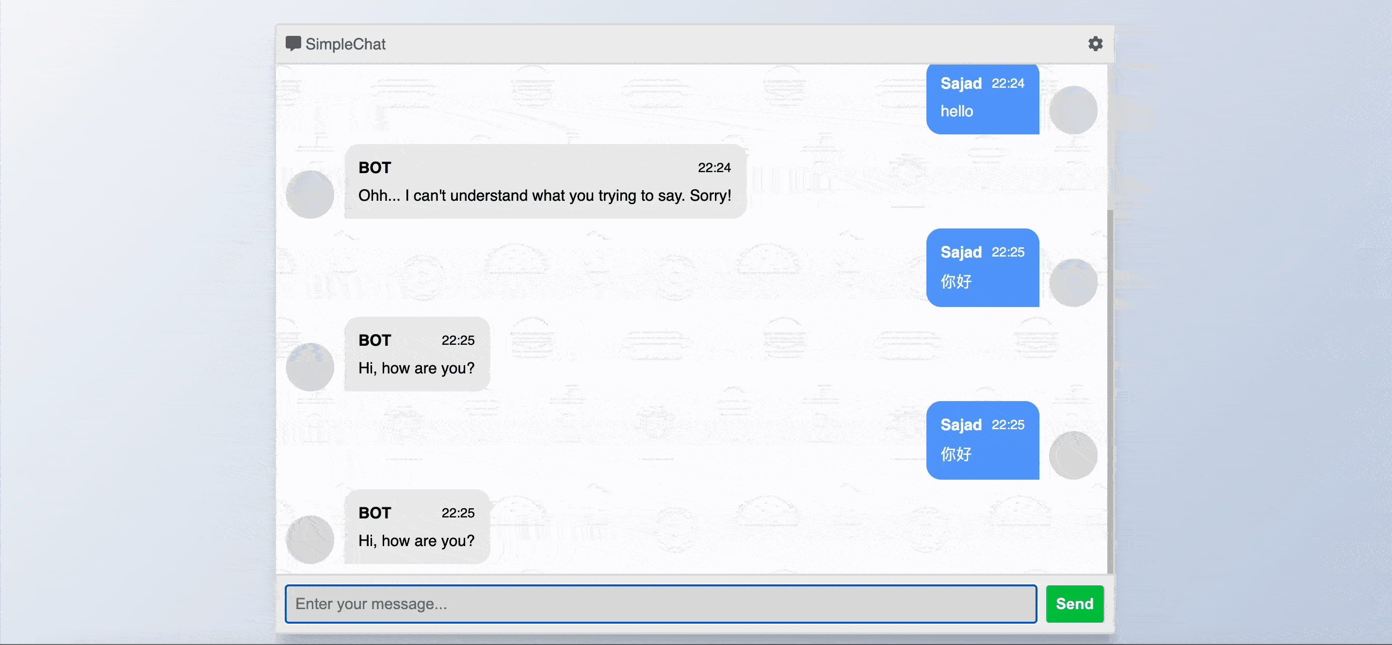1392x645 pixels.
Task: Open the settings gear icon
Action: [x=1095, y=44]
